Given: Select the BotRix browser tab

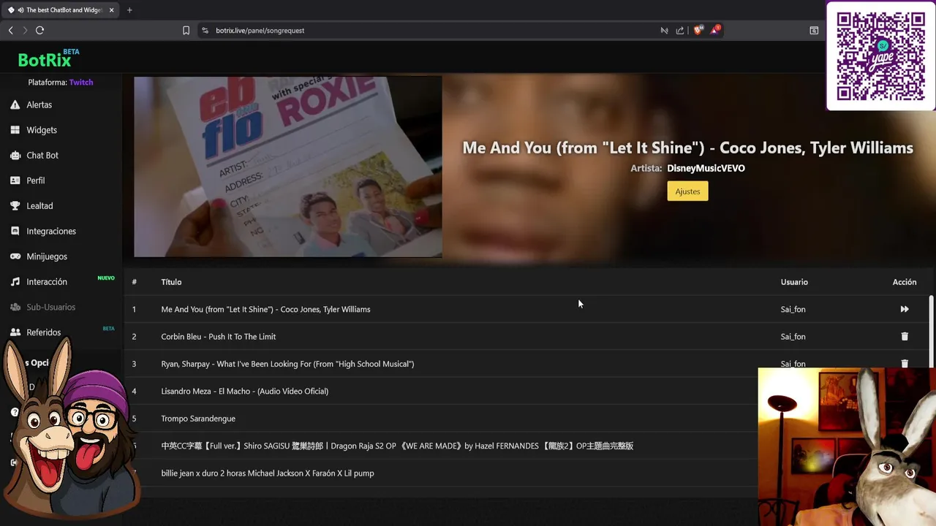Looking at the screenshot, I should (x=61, y=10).
